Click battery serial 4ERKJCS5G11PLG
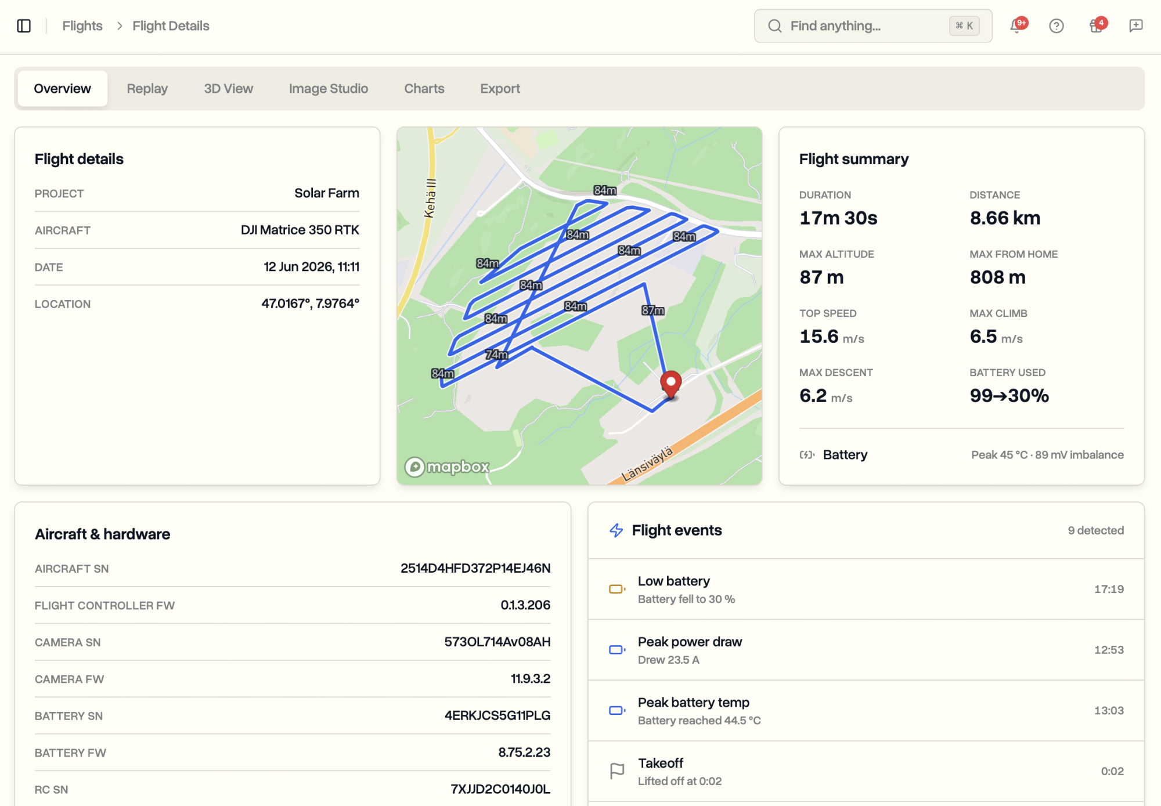The image size is (1161, 806). click(x=497, y=715)
